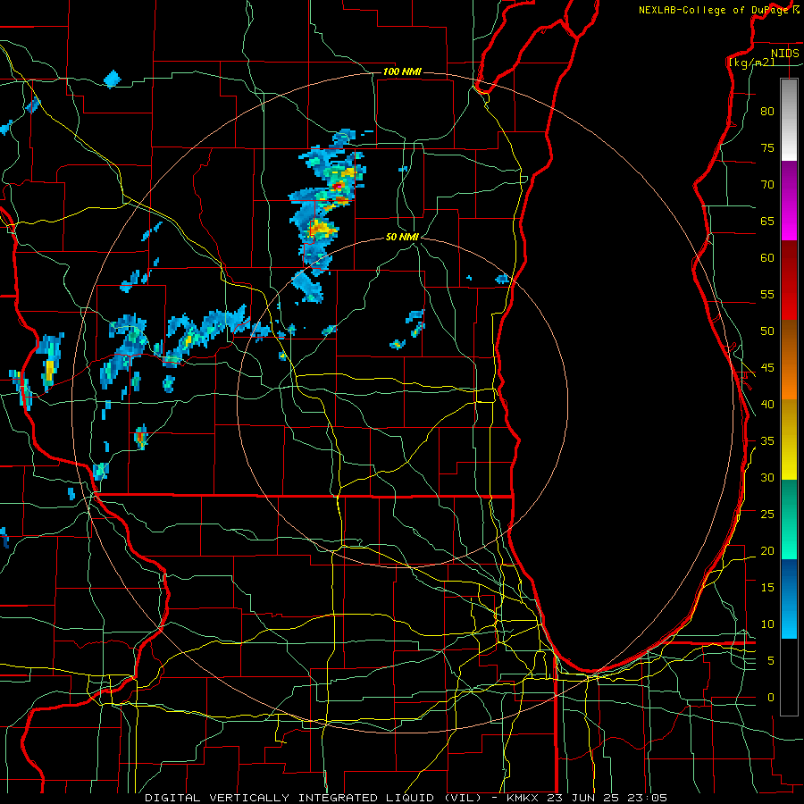This screenshot has height=804, width=804.
Task: Click the 60 value on the scale
Action: click(x=767, y=258)
